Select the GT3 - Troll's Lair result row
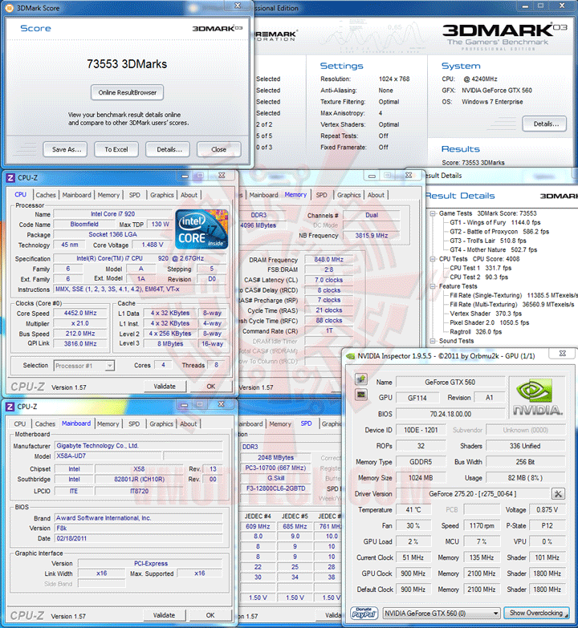Viewport: 578px width, 628px height. pyautogui.click(x=488, y=241)
